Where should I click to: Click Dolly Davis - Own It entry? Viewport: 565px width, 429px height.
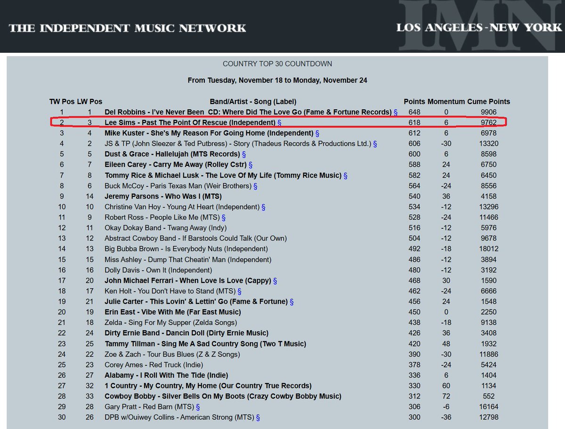[158, 270]
